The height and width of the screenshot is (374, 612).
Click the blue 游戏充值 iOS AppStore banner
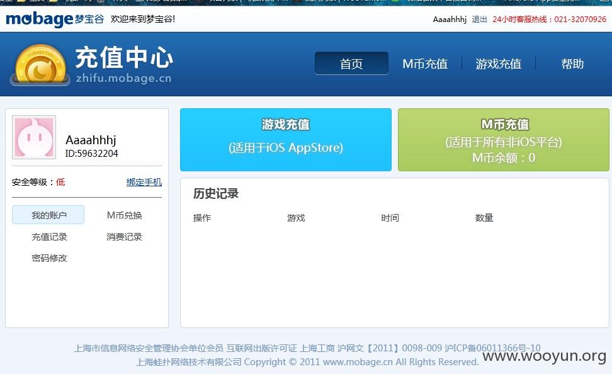[x=286, y=140]
